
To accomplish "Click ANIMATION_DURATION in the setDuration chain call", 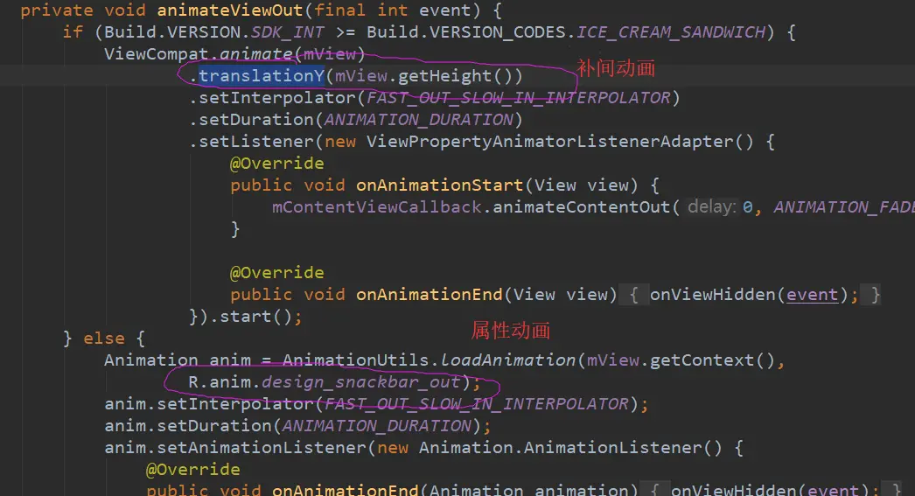I will coord(419,120).
